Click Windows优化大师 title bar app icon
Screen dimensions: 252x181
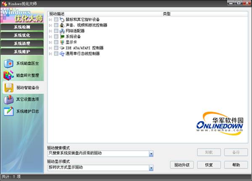[4, 3]
